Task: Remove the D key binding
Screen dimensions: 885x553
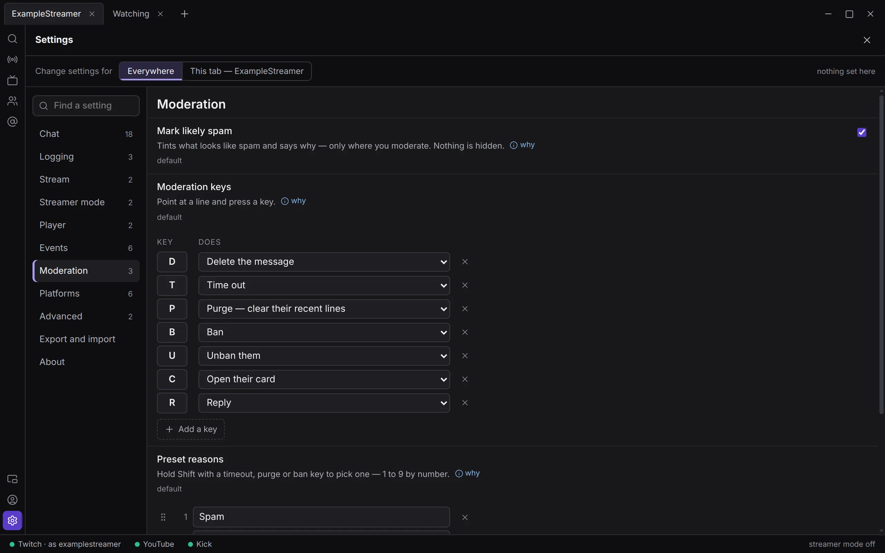Action: tap(465, 262)
